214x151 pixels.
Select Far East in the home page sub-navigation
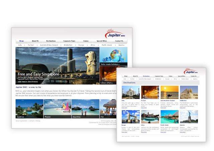click(x=31, y=45)
